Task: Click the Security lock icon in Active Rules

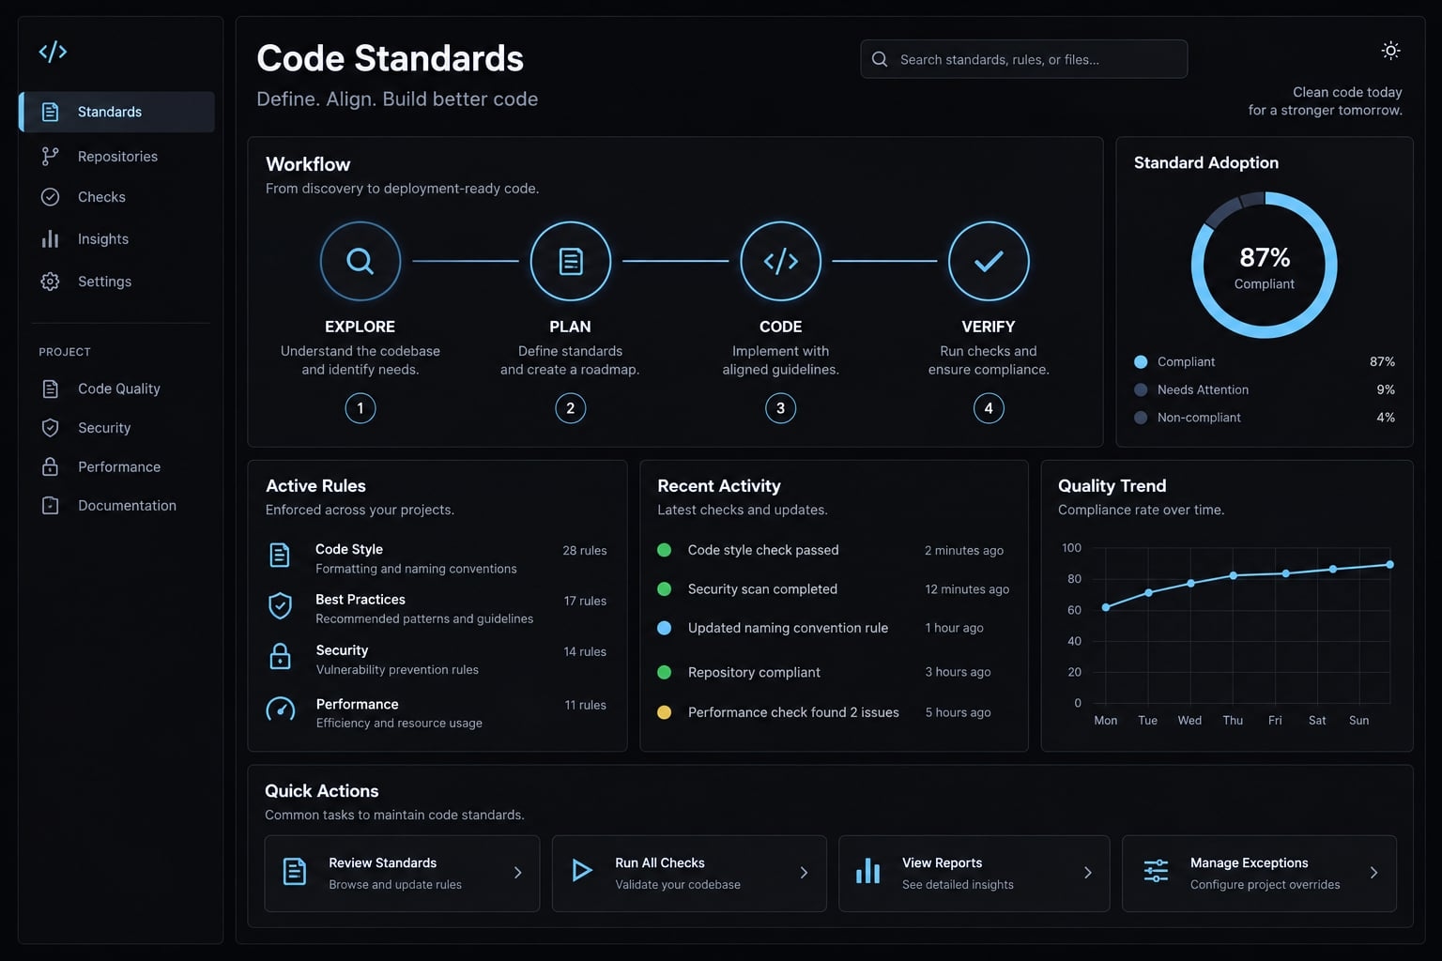Action: tap(280, 656)
